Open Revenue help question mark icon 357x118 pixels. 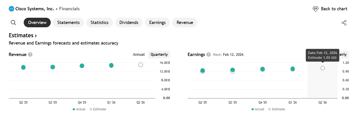pyautogui.click(x=30, y=54)
